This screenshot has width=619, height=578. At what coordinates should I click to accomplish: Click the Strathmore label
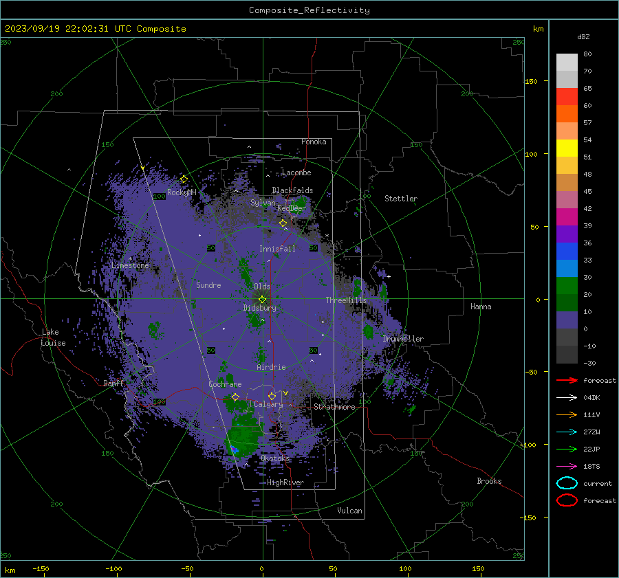pyautogui.click(x=334, y=407)
